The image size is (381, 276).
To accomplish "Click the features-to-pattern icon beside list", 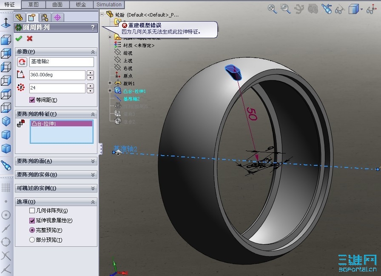I will [x=21, y=123].
